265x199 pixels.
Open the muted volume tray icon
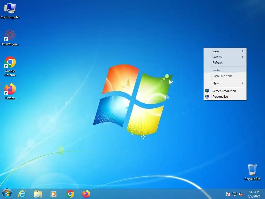240,194
